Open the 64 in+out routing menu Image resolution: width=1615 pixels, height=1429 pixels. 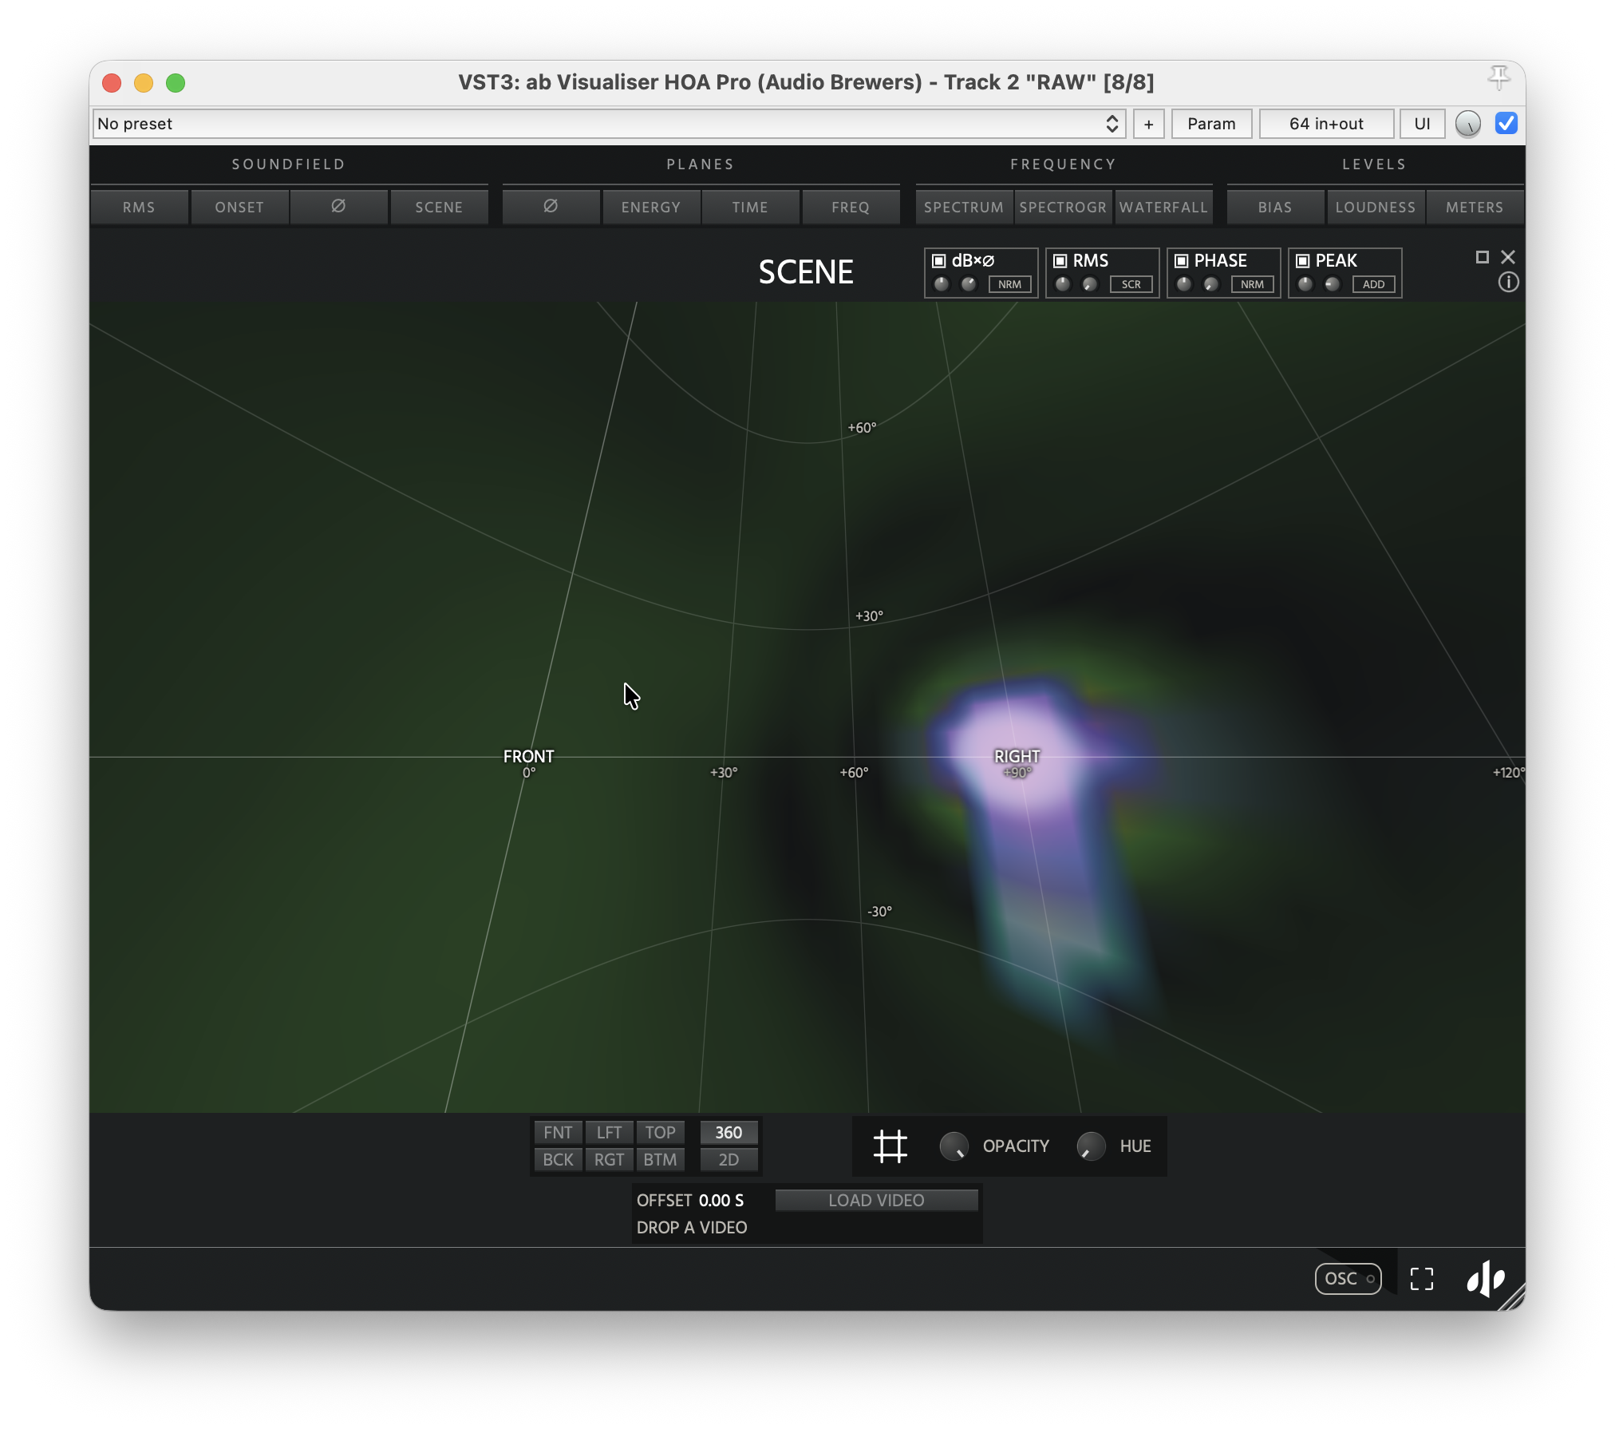(x=1326, y=124)
